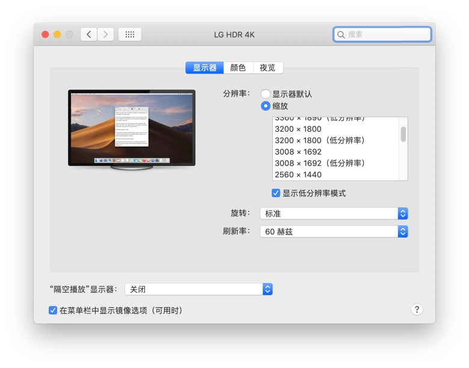469x368 pixels.
Task: Open the 刷新率 dropdown showing 60 赫兹
Action: 334,232
